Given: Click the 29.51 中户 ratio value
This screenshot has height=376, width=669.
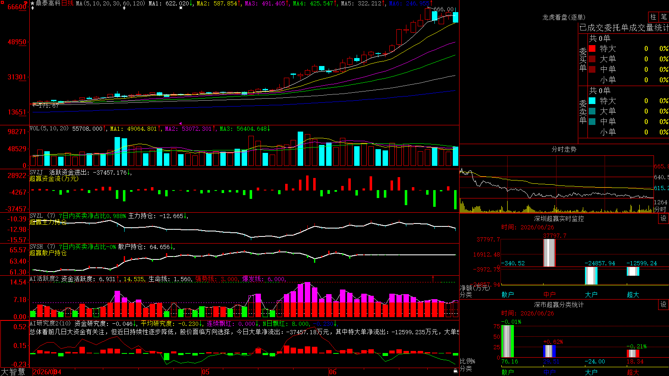Looking at the screenshot, I should tap(552, 361).
